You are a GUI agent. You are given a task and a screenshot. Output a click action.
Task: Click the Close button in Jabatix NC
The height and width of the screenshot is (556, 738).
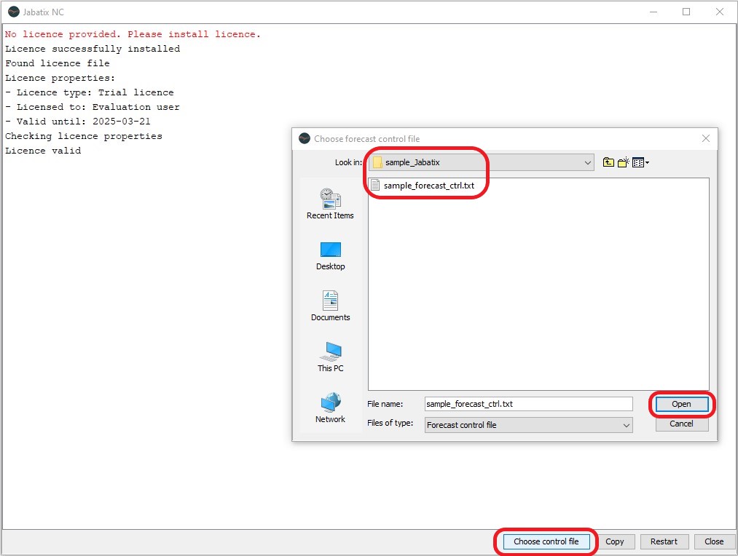point(713,541)
